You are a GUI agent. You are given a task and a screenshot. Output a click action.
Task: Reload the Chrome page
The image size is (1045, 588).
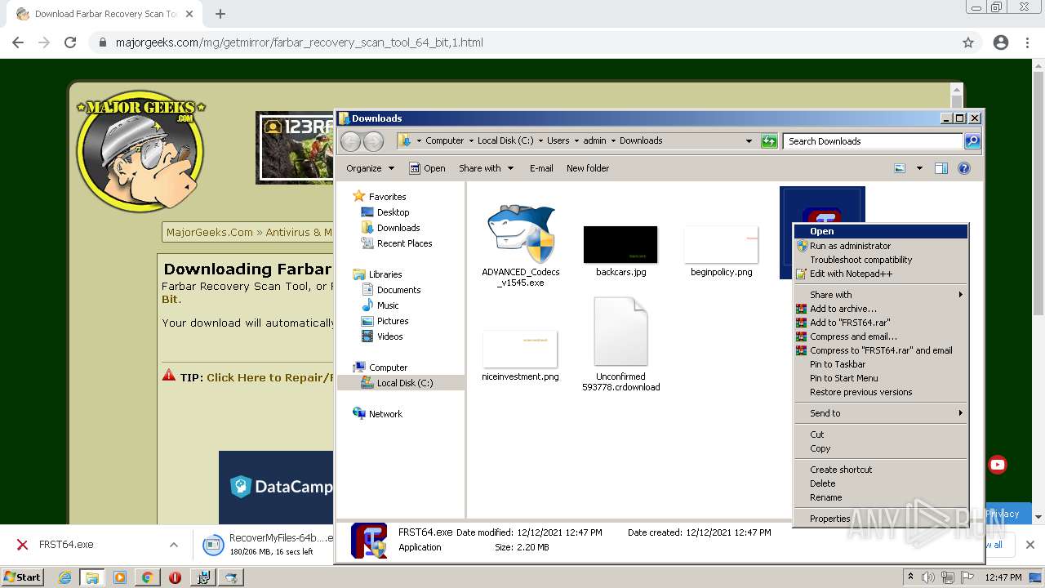click(70, 42)
